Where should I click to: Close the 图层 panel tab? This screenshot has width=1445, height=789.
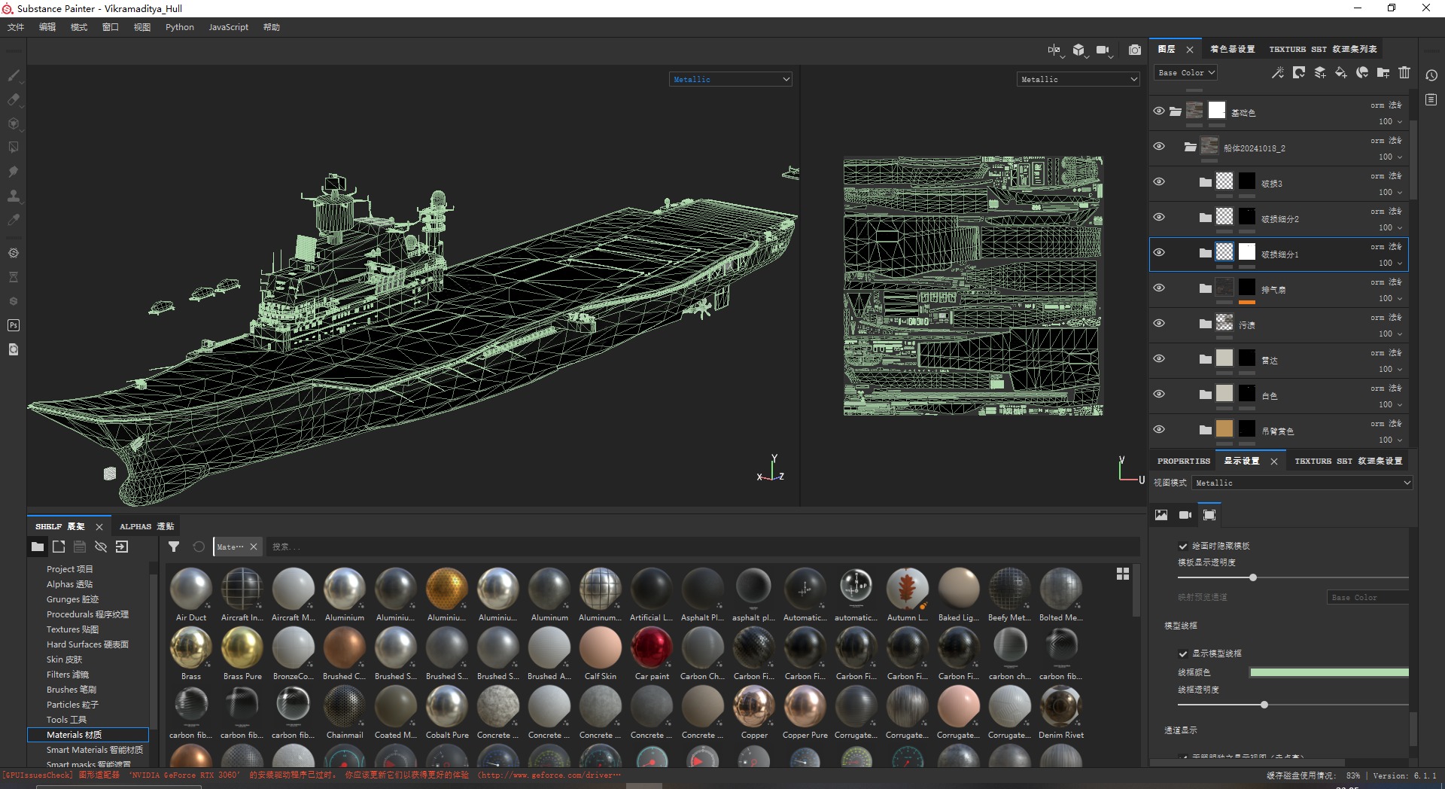(1190, 50)
